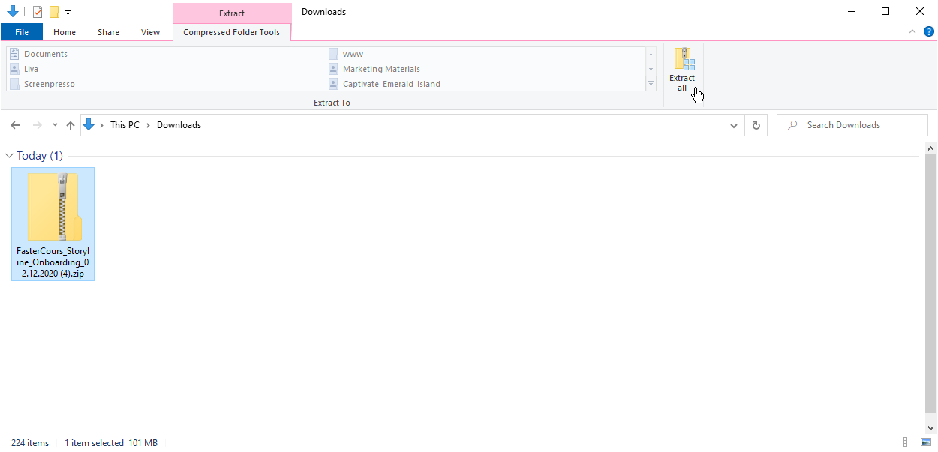
Task: Select This PC in the breadcrumb path
Action: click(125, 125)
